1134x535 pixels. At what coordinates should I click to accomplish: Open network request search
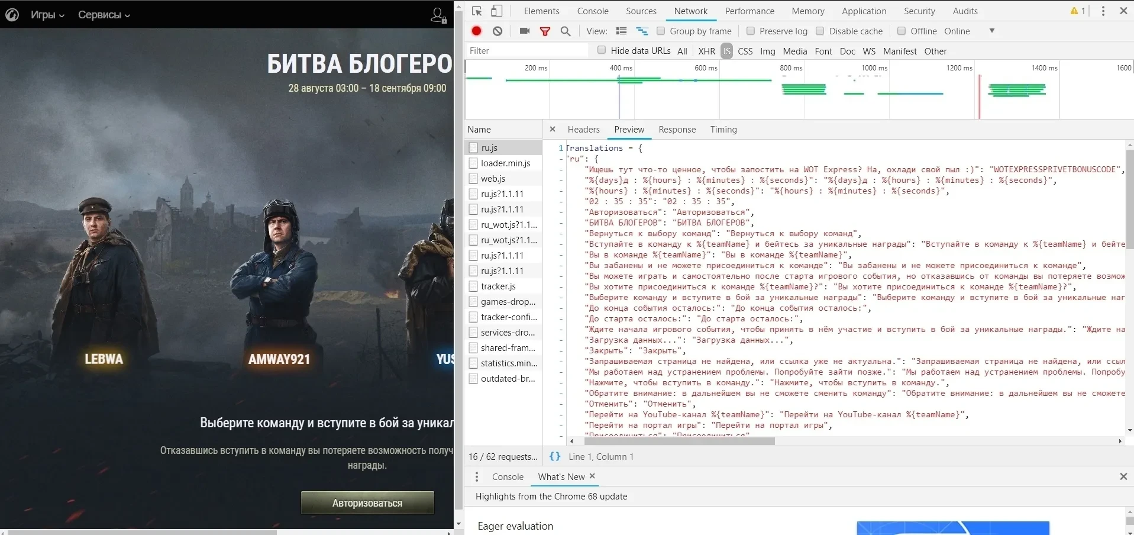coord(566,31)
